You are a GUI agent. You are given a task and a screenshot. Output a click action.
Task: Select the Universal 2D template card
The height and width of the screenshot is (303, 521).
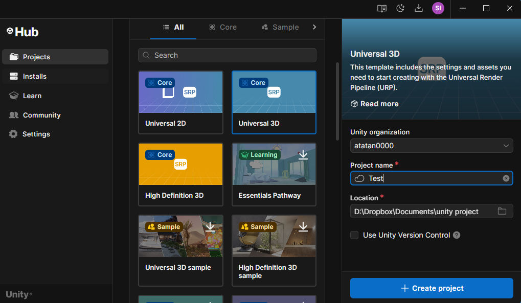[x=180, y=102]
